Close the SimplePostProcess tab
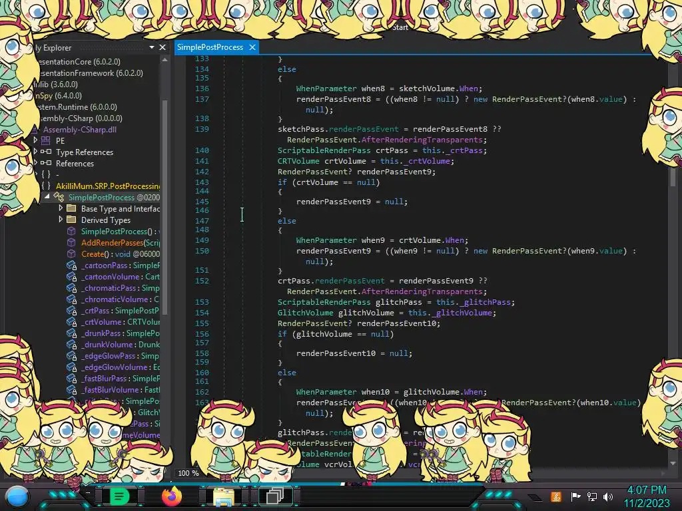 click(x=252, y=47)
